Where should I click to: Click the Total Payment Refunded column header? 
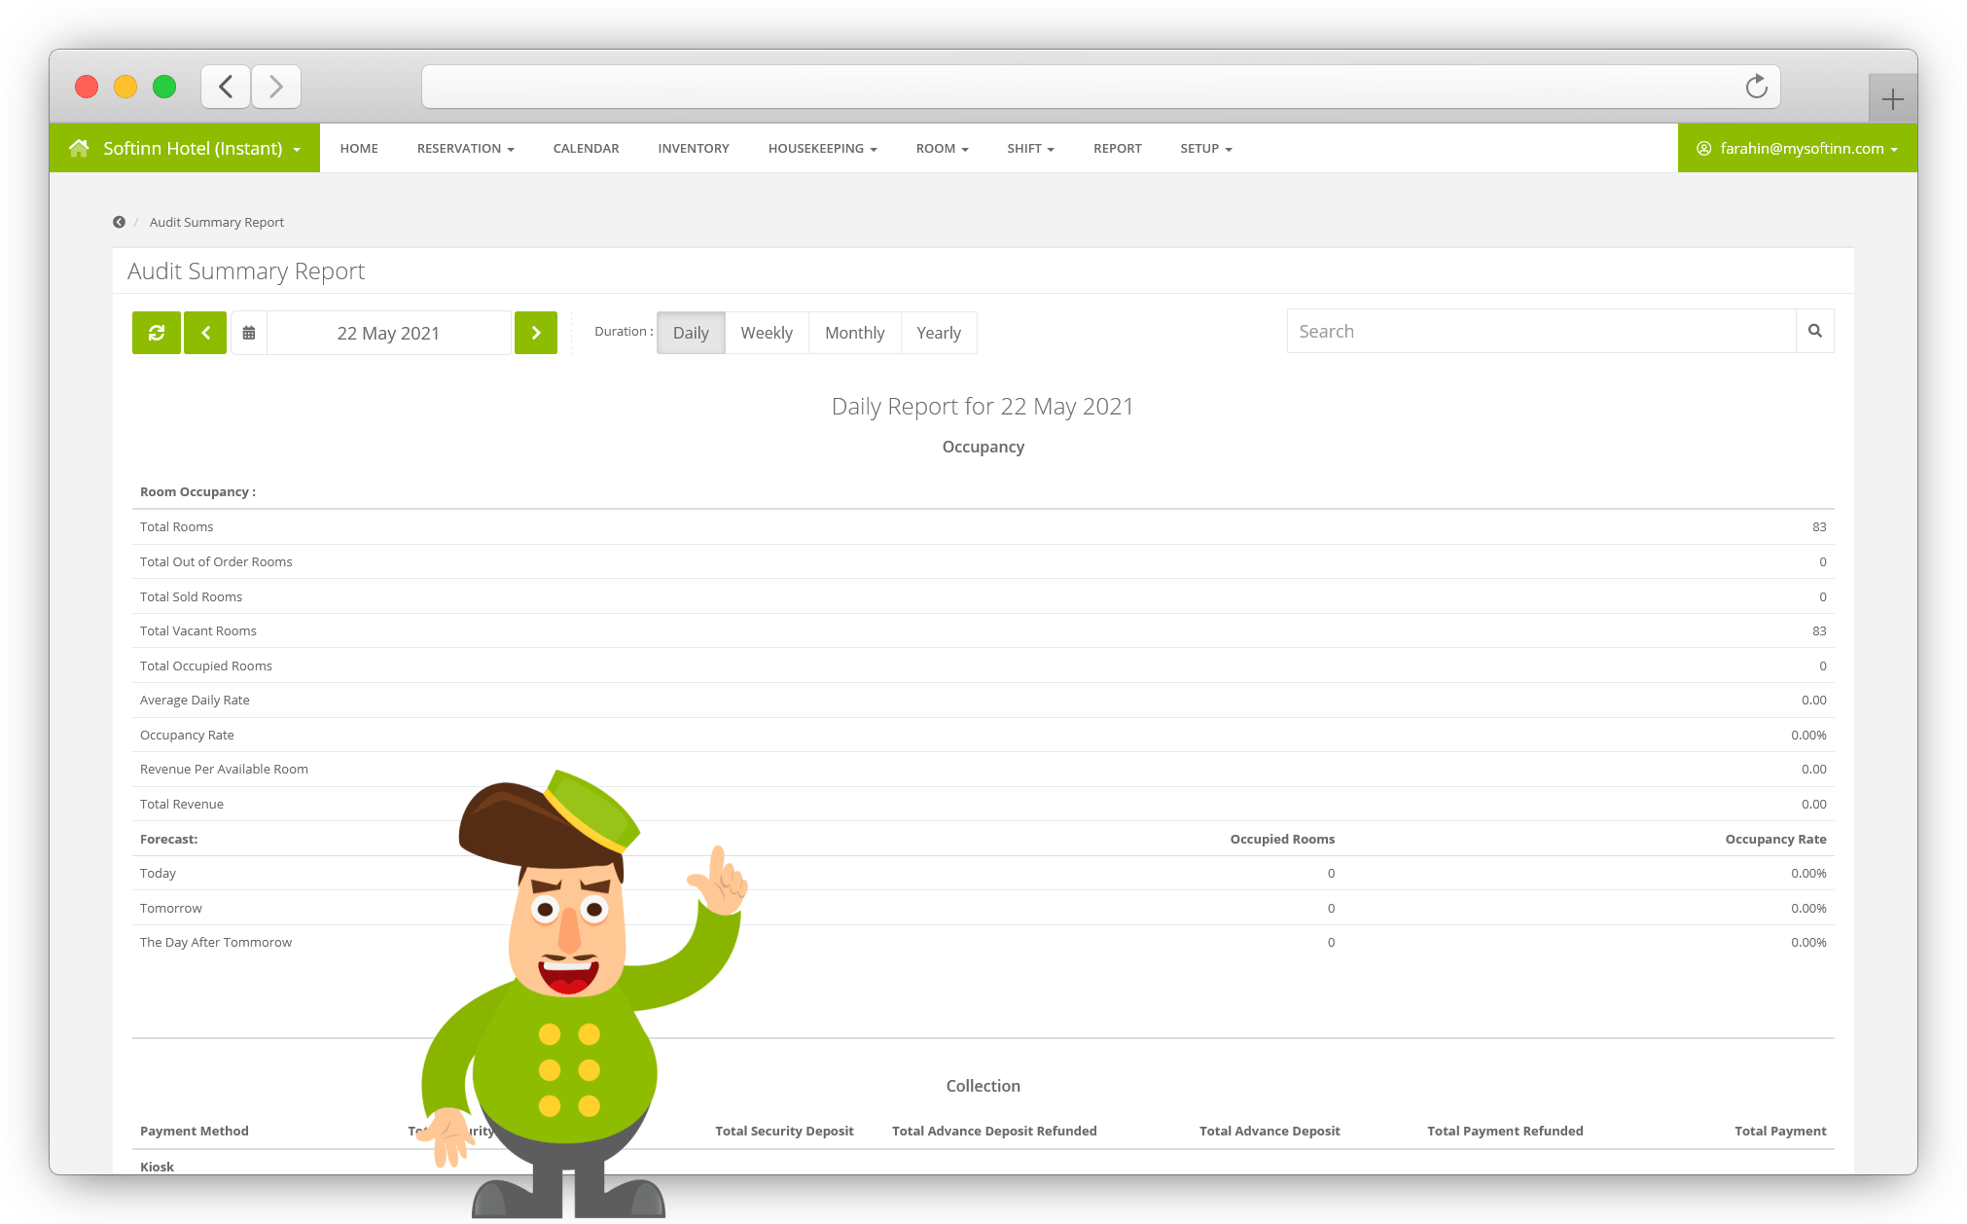1505,1131
